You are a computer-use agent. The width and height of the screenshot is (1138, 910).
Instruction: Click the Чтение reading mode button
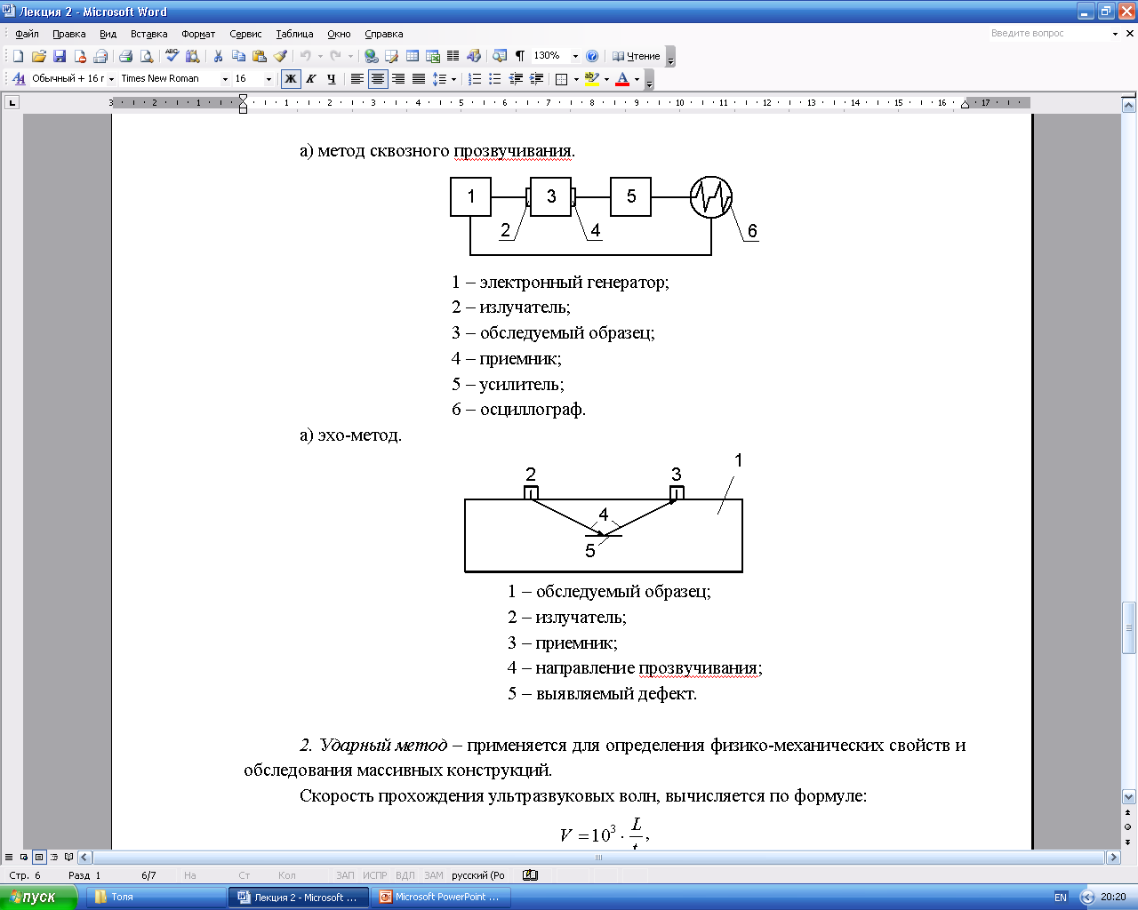636,56
